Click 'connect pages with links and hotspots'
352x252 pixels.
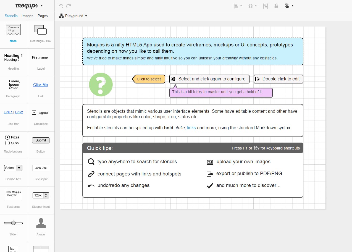coord(140,174)
